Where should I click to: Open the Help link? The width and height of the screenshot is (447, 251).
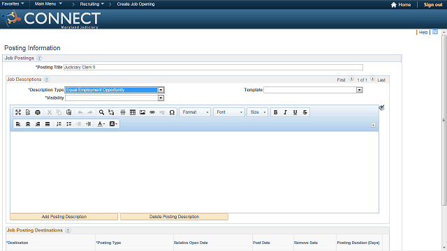(x=423, y=32)
